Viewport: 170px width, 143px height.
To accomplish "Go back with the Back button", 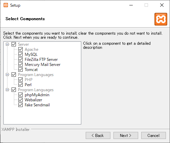I will click(x=98, y=136).
